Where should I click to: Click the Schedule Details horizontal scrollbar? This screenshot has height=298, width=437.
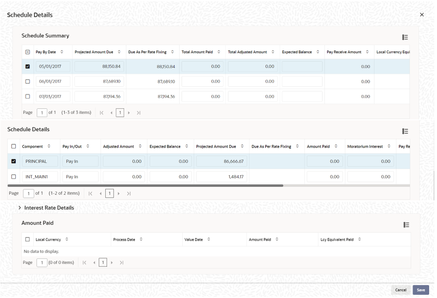tap(145, 185)
